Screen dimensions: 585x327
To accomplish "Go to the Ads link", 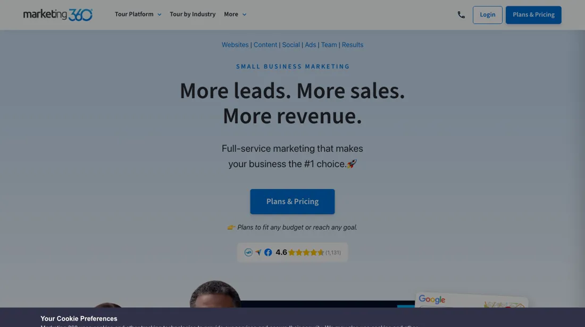I will tap(311, 45).
